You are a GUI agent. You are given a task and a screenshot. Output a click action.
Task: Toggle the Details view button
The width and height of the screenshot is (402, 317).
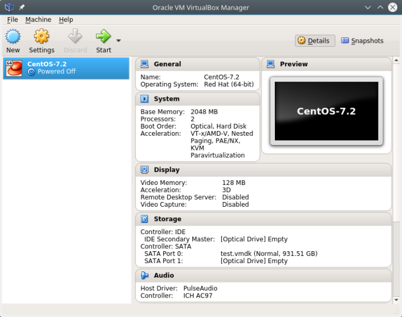tap(315, 41)
